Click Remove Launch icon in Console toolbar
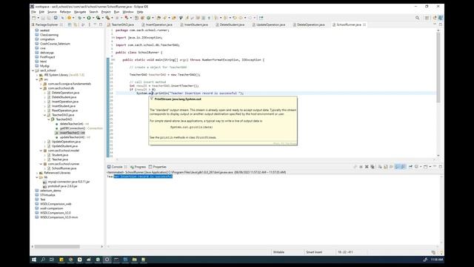The height and width of the screenshot is (267, 474). tap(367, 166)
